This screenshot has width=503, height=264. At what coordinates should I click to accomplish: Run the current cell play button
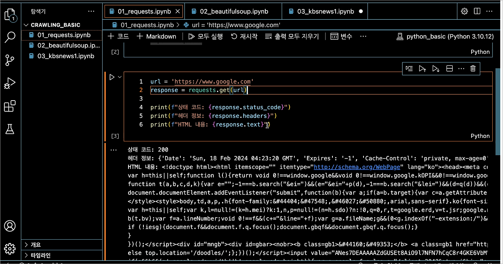pos(112,77)
